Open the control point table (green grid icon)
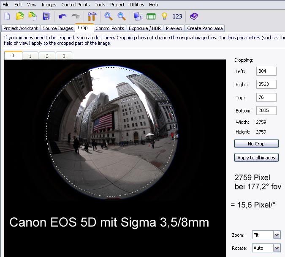The height and width of the screenshot is (257, 285). coord(151,16)
